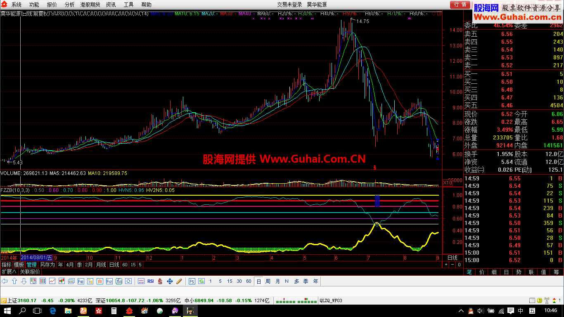Click the 模板 button
Viewport: 564px width, 317px height.
(19, 265)
